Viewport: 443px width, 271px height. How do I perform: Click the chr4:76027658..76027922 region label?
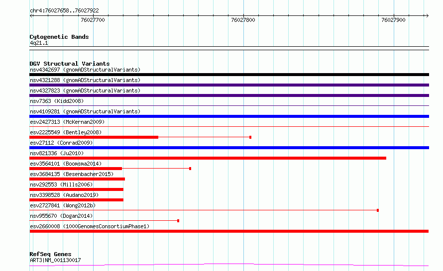(x=64, y=10)
